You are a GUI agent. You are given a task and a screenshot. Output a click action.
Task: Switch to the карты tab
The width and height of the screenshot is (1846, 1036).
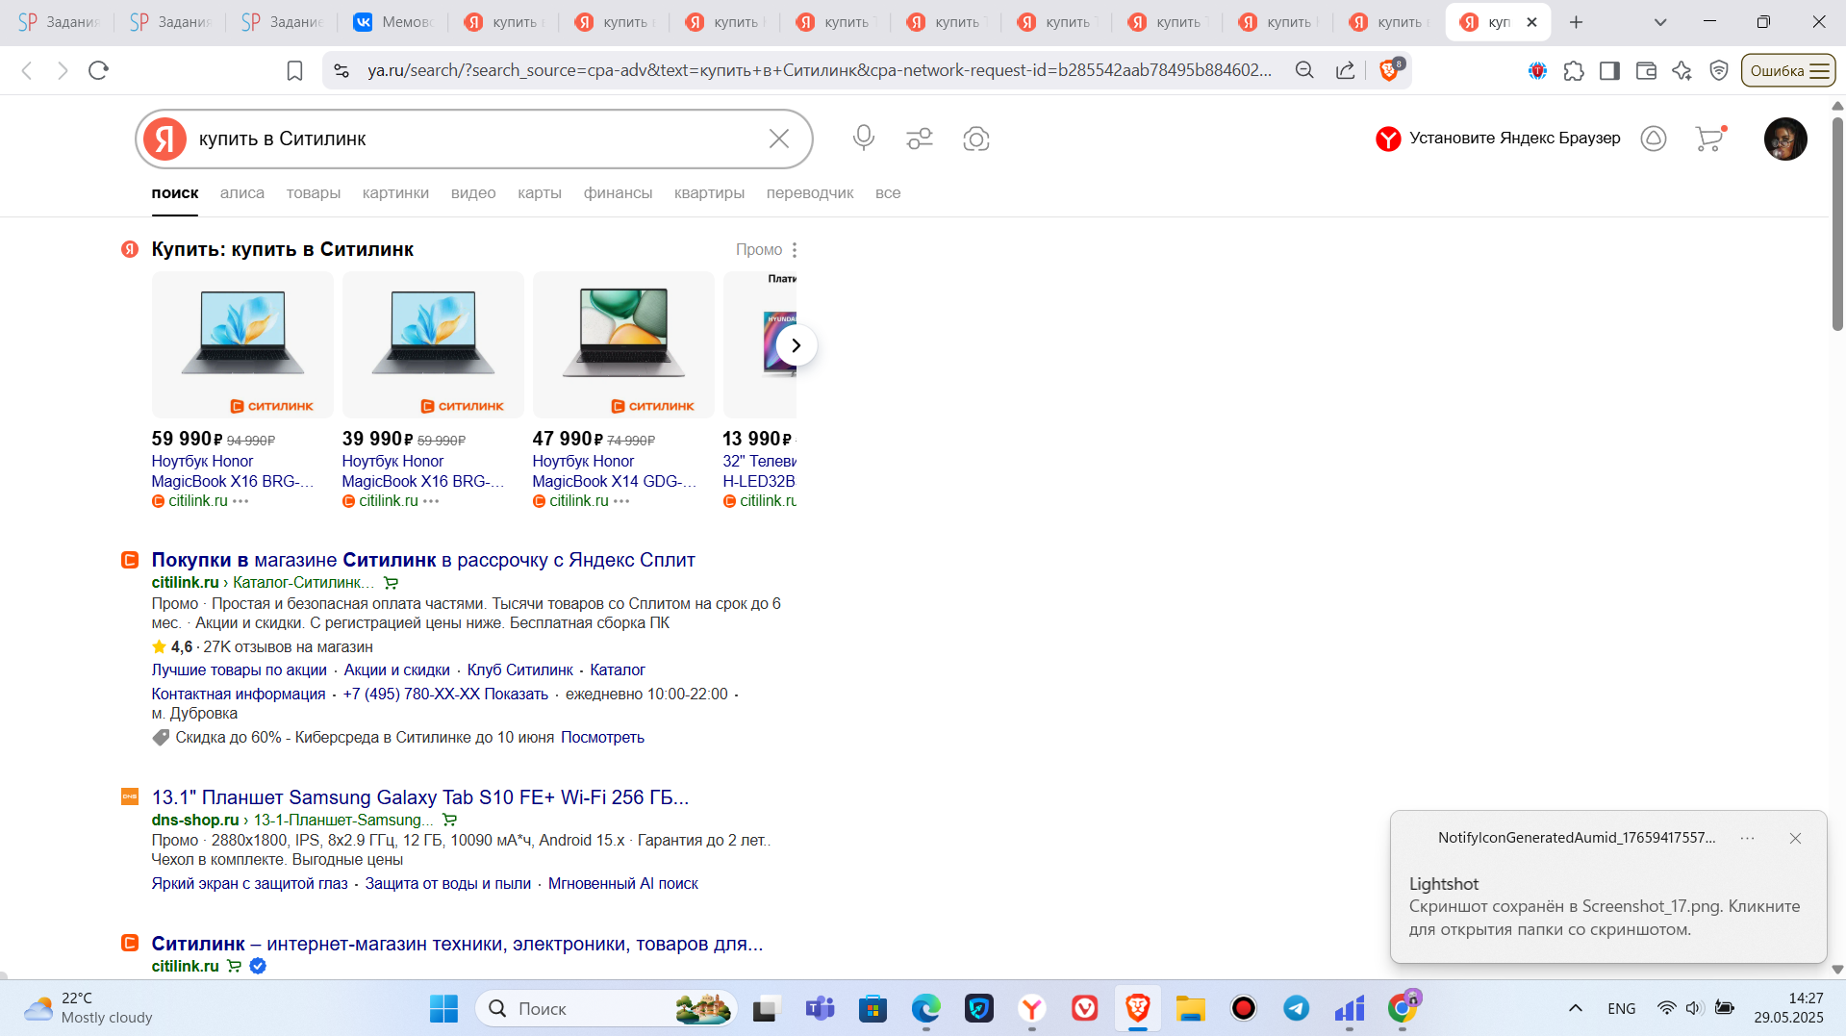tap(540, 193)
